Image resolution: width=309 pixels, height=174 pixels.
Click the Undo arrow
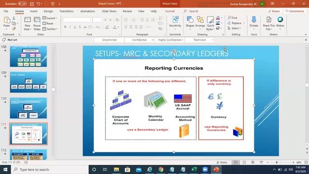pyautogui.click(x=39, y=4)
